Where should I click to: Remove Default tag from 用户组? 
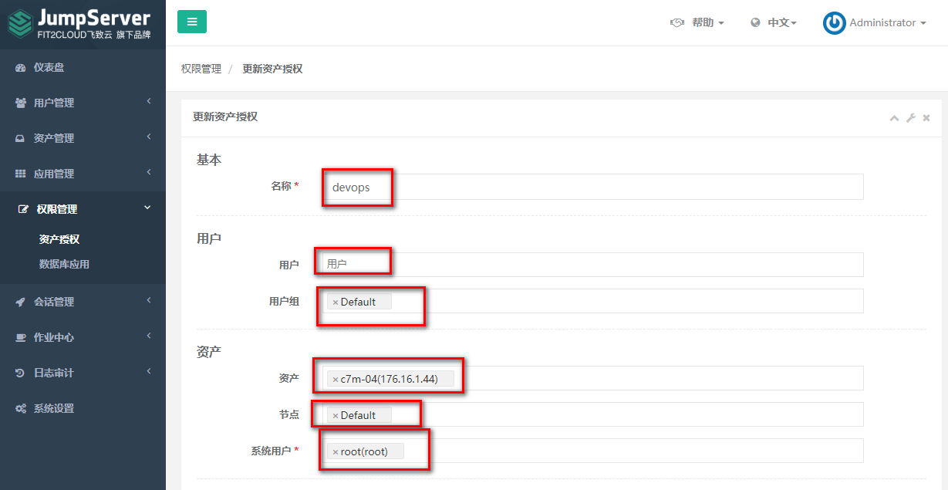click(336, 302)
